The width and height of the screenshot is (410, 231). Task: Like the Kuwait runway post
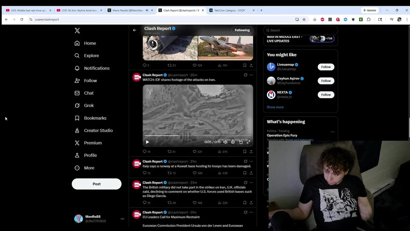197,173
